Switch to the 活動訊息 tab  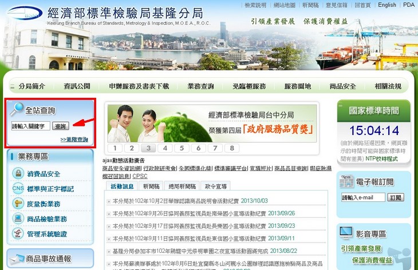coord(122,186)
